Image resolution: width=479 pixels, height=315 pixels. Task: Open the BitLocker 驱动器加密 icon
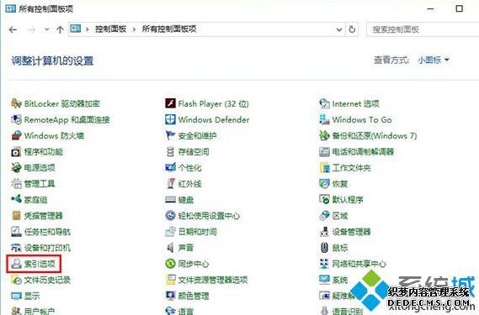[x=16, y=103]
